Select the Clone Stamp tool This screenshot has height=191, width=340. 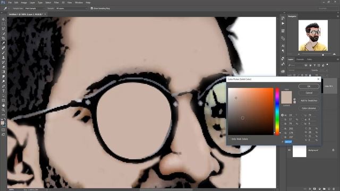(3, 57)
